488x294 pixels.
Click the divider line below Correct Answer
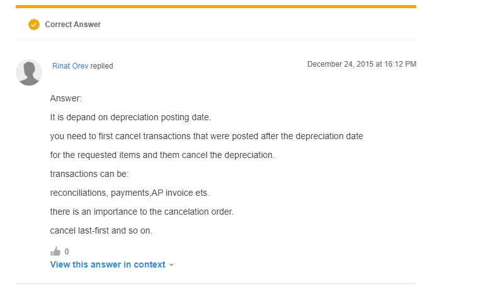[x=216, y=40]
